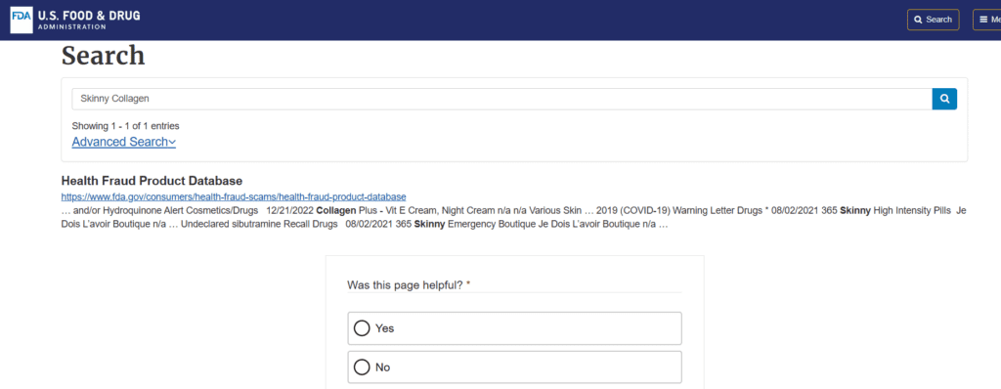The width and height of the screenshot is (1001, 389).
Task: Click the Showing 1 - 1 of 1 entries text
Action: tap(125, 126)
